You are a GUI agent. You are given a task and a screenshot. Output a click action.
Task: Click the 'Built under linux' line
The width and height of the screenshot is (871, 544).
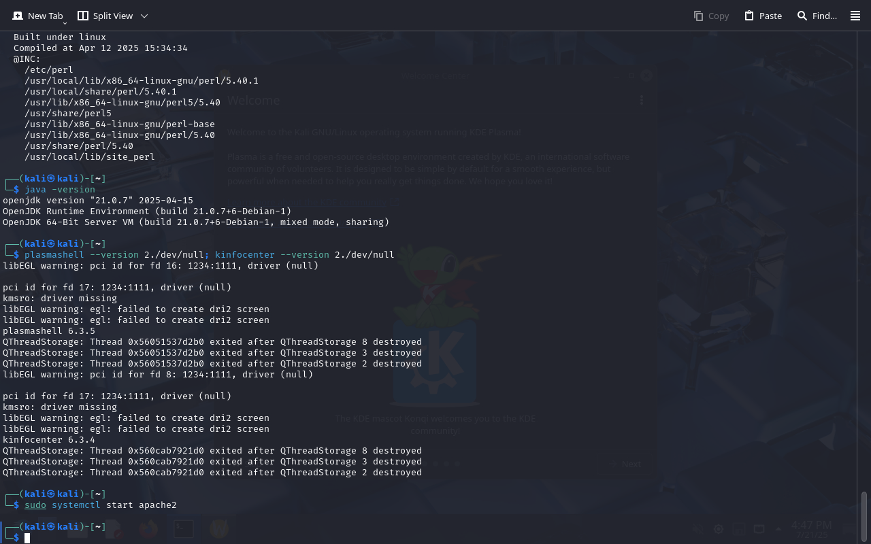[60, 37]
